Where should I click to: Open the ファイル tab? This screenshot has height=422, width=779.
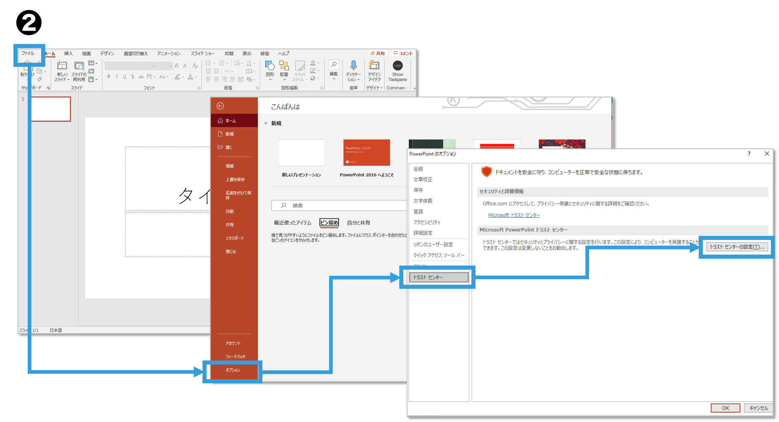pyautogui.click(x=28, y=53)
